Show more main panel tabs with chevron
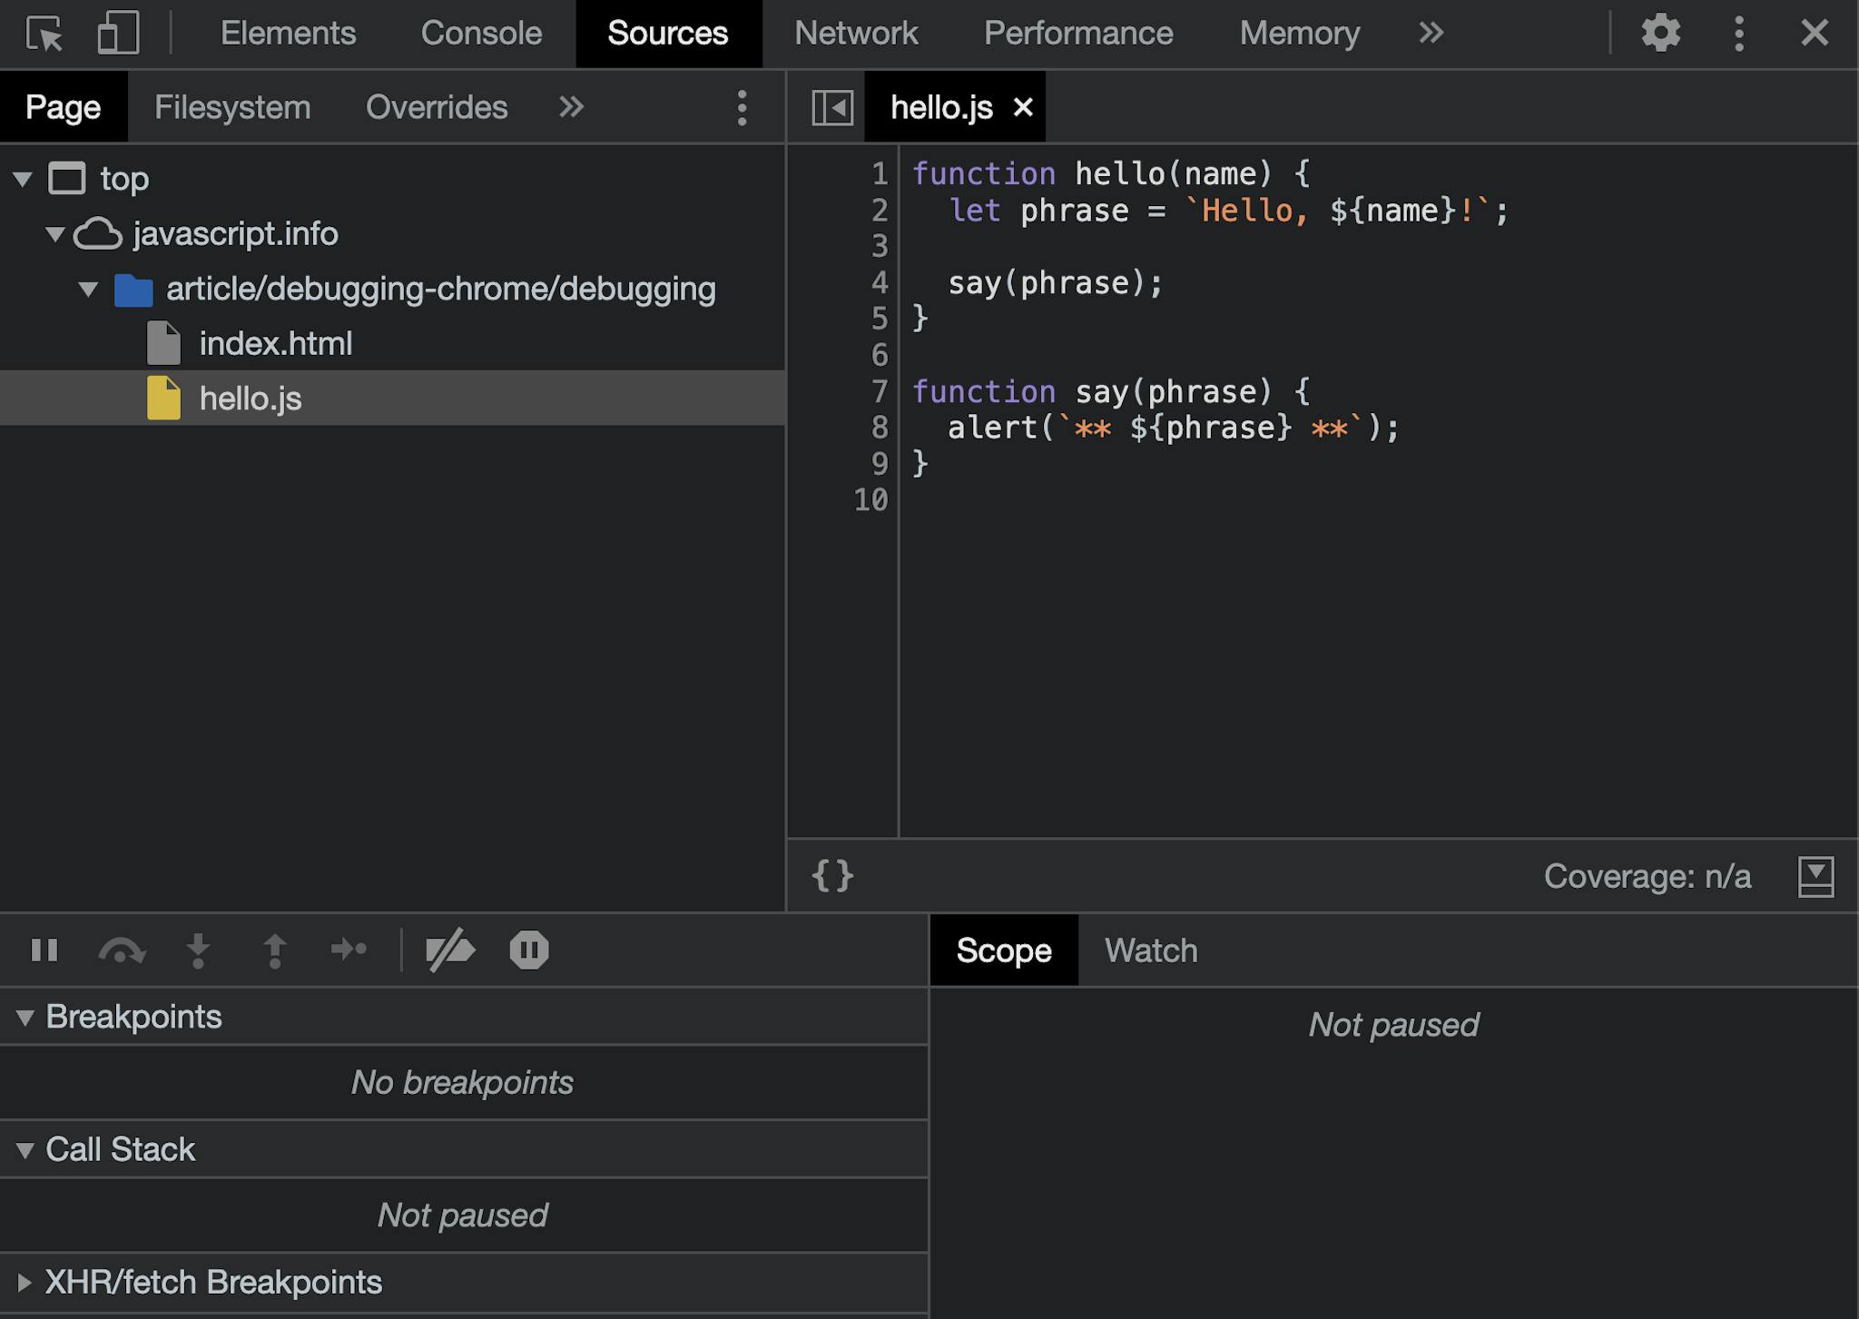This screenshot has height=1319, width=1859. click(x=1429, y=33)
